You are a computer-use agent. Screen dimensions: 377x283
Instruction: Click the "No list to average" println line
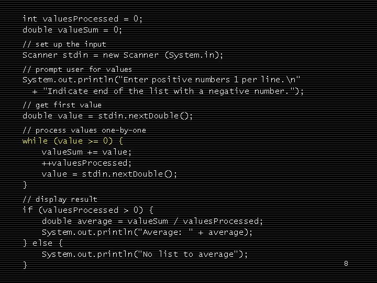click(145, 254)
